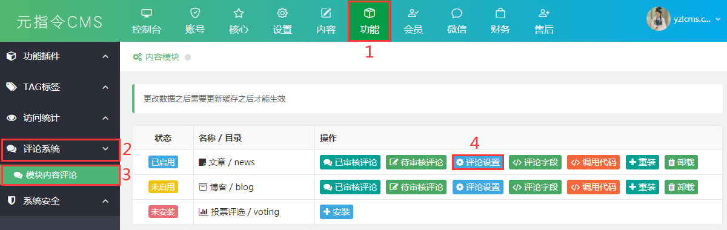The height and width of the screenshot is (230, 727).
Task: Click the 账号 shield icon
Action: (194, 13)
